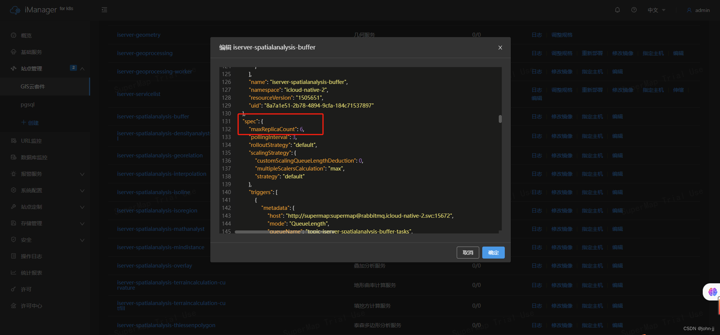
Task: Click the iManager logo icon
Action: pos(15,10)
